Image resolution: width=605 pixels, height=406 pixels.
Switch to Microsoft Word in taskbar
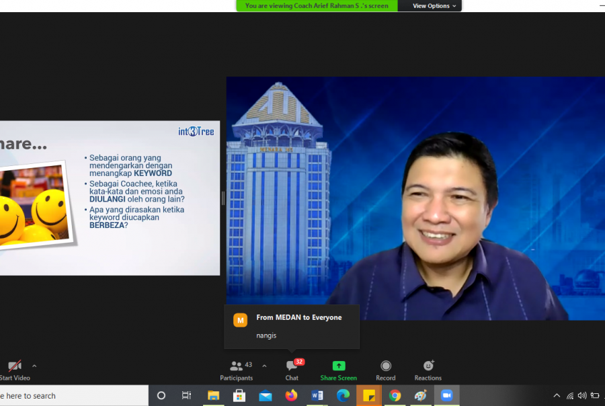(317, 396)
